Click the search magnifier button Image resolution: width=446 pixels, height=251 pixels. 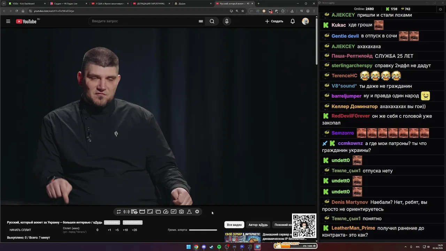tap(212, 21)
